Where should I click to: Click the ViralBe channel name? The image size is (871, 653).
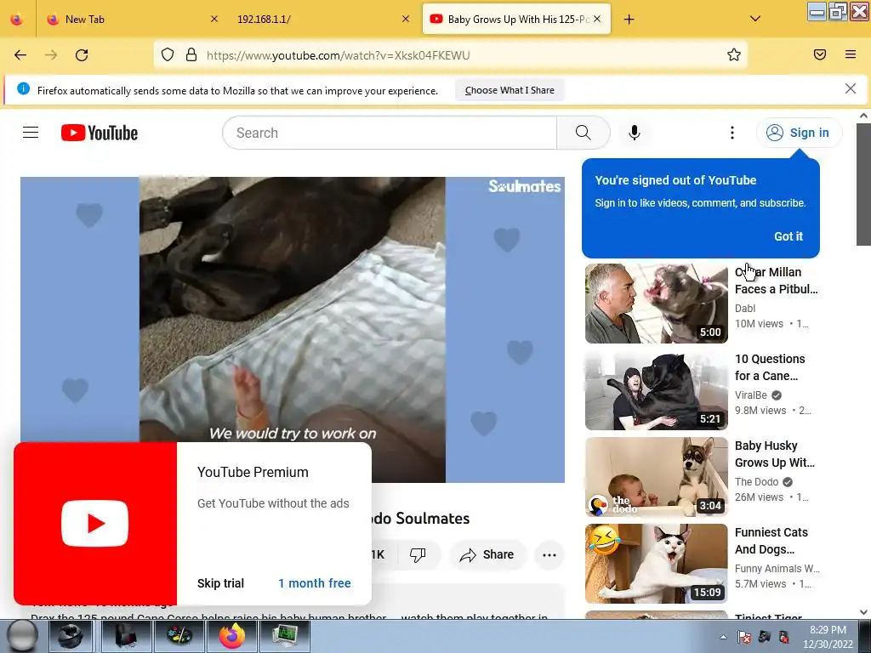pyautogui.click(x=751, y=395)
